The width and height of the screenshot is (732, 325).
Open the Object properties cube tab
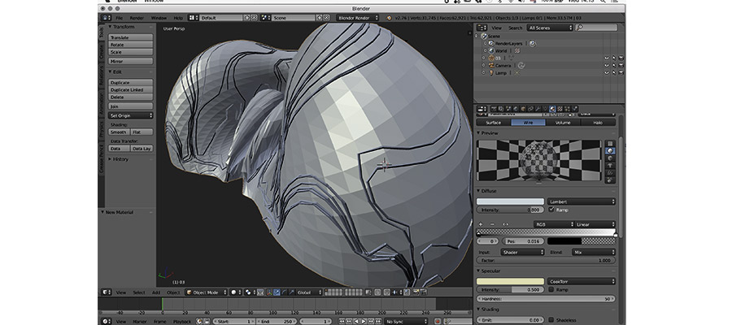pos(523,109)
